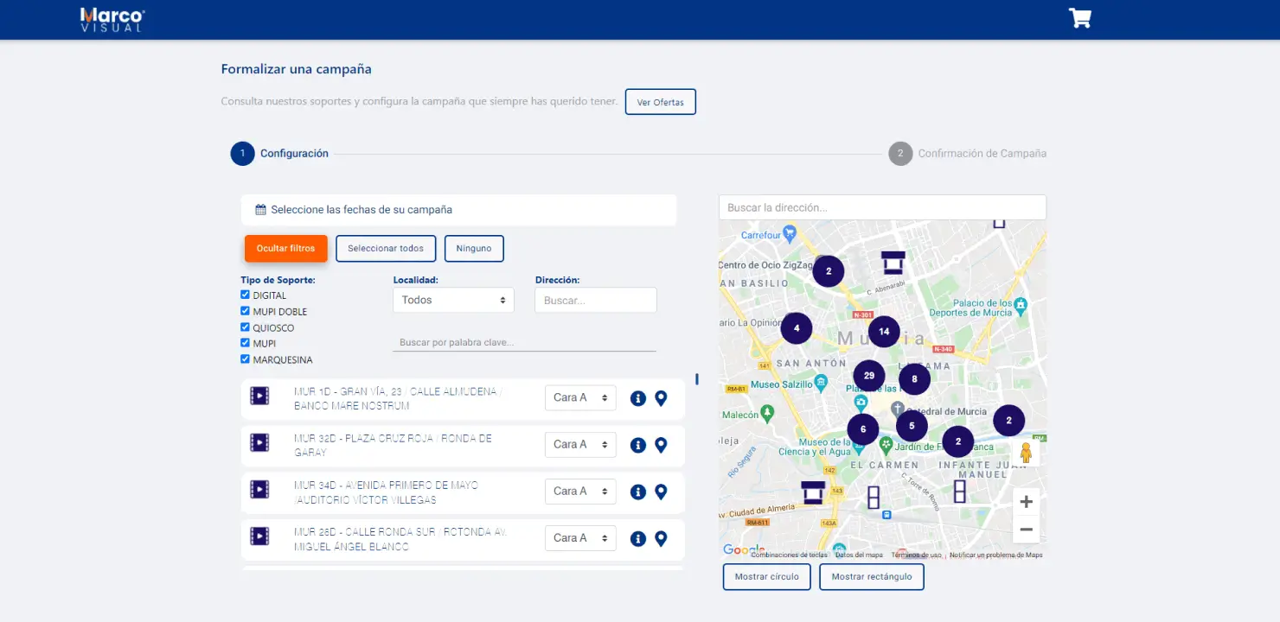Viewport: 1280px width, 622px height.
Task: Disable the MARQUESINA checkbox
Action: click(246, 359)
